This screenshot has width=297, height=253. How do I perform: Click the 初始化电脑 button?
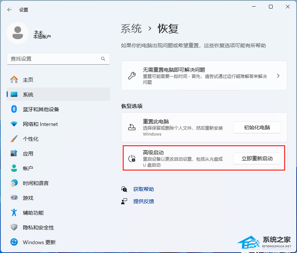(257, 127)
